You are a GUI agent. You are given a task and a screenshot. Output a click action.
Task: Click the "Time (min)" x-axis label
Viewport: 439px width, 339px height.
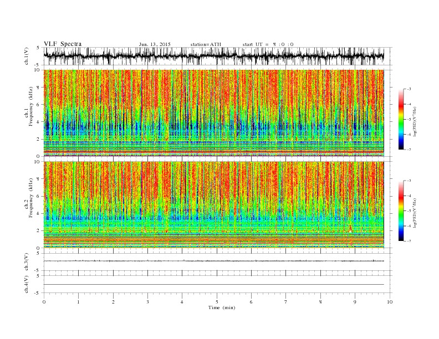(222, 307)
